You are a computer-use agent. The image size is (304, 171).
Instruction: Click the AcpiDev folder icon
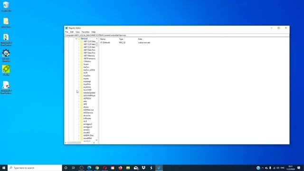81,76
